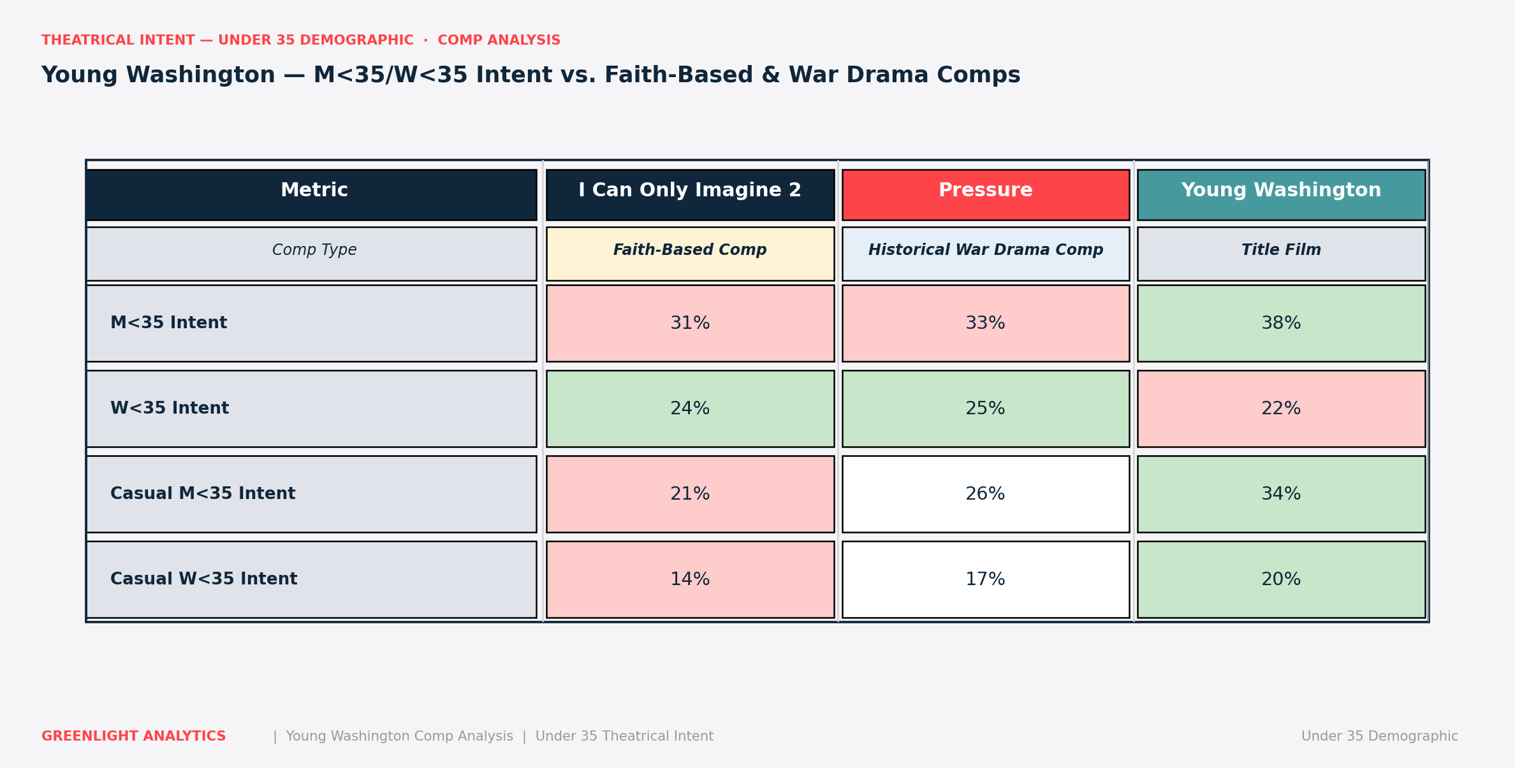Select the 22% red cell

point(1281,409)
